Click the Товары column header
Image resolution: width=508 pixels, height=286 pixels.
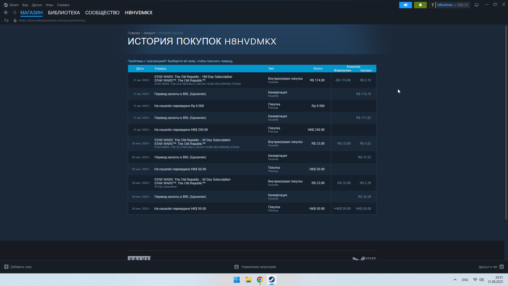pyautogui.click(x=160, y=69)
